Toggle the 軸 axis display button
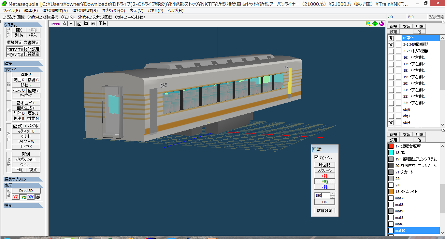 pos(38,197)
